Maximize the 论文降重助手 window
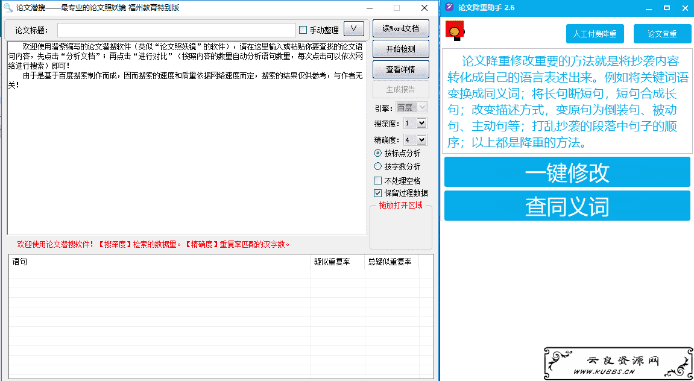This screenshot has width=694, height=381. [666, 7]
